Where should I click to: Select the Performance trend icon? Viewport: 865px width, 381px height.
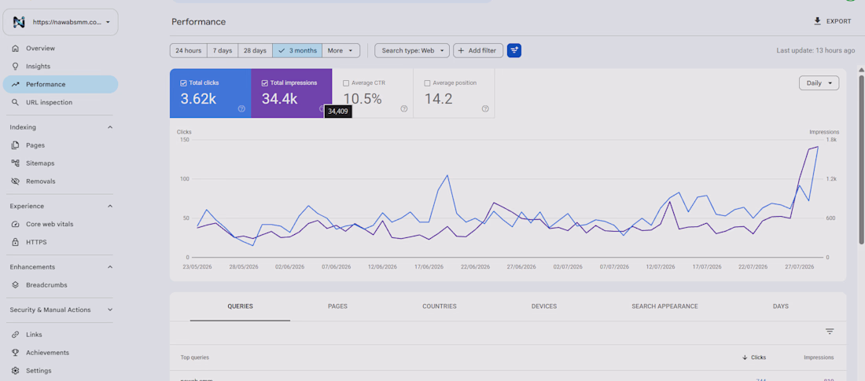[16, 84]
